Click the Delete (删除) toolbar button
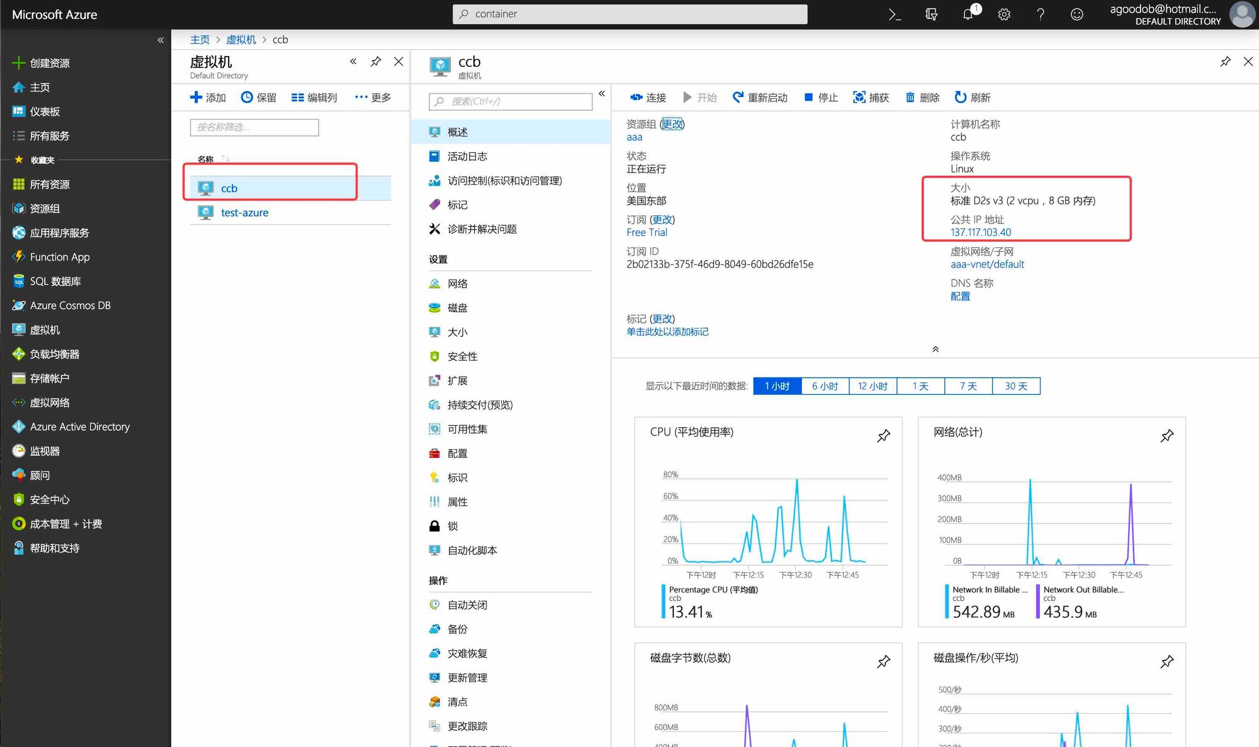This screenshot has width=1259, height=747. tap(922, 98)
